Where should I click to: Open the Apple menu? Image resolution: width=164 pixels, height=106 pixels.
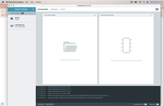click(3, 2)
